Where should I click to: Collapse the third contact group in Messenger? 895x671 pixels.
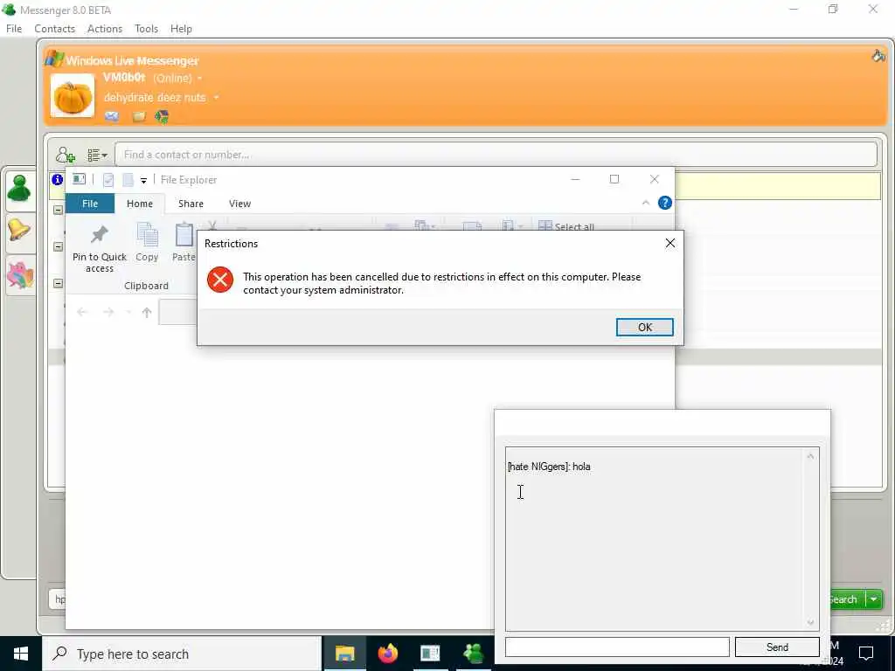pos(59,283)
